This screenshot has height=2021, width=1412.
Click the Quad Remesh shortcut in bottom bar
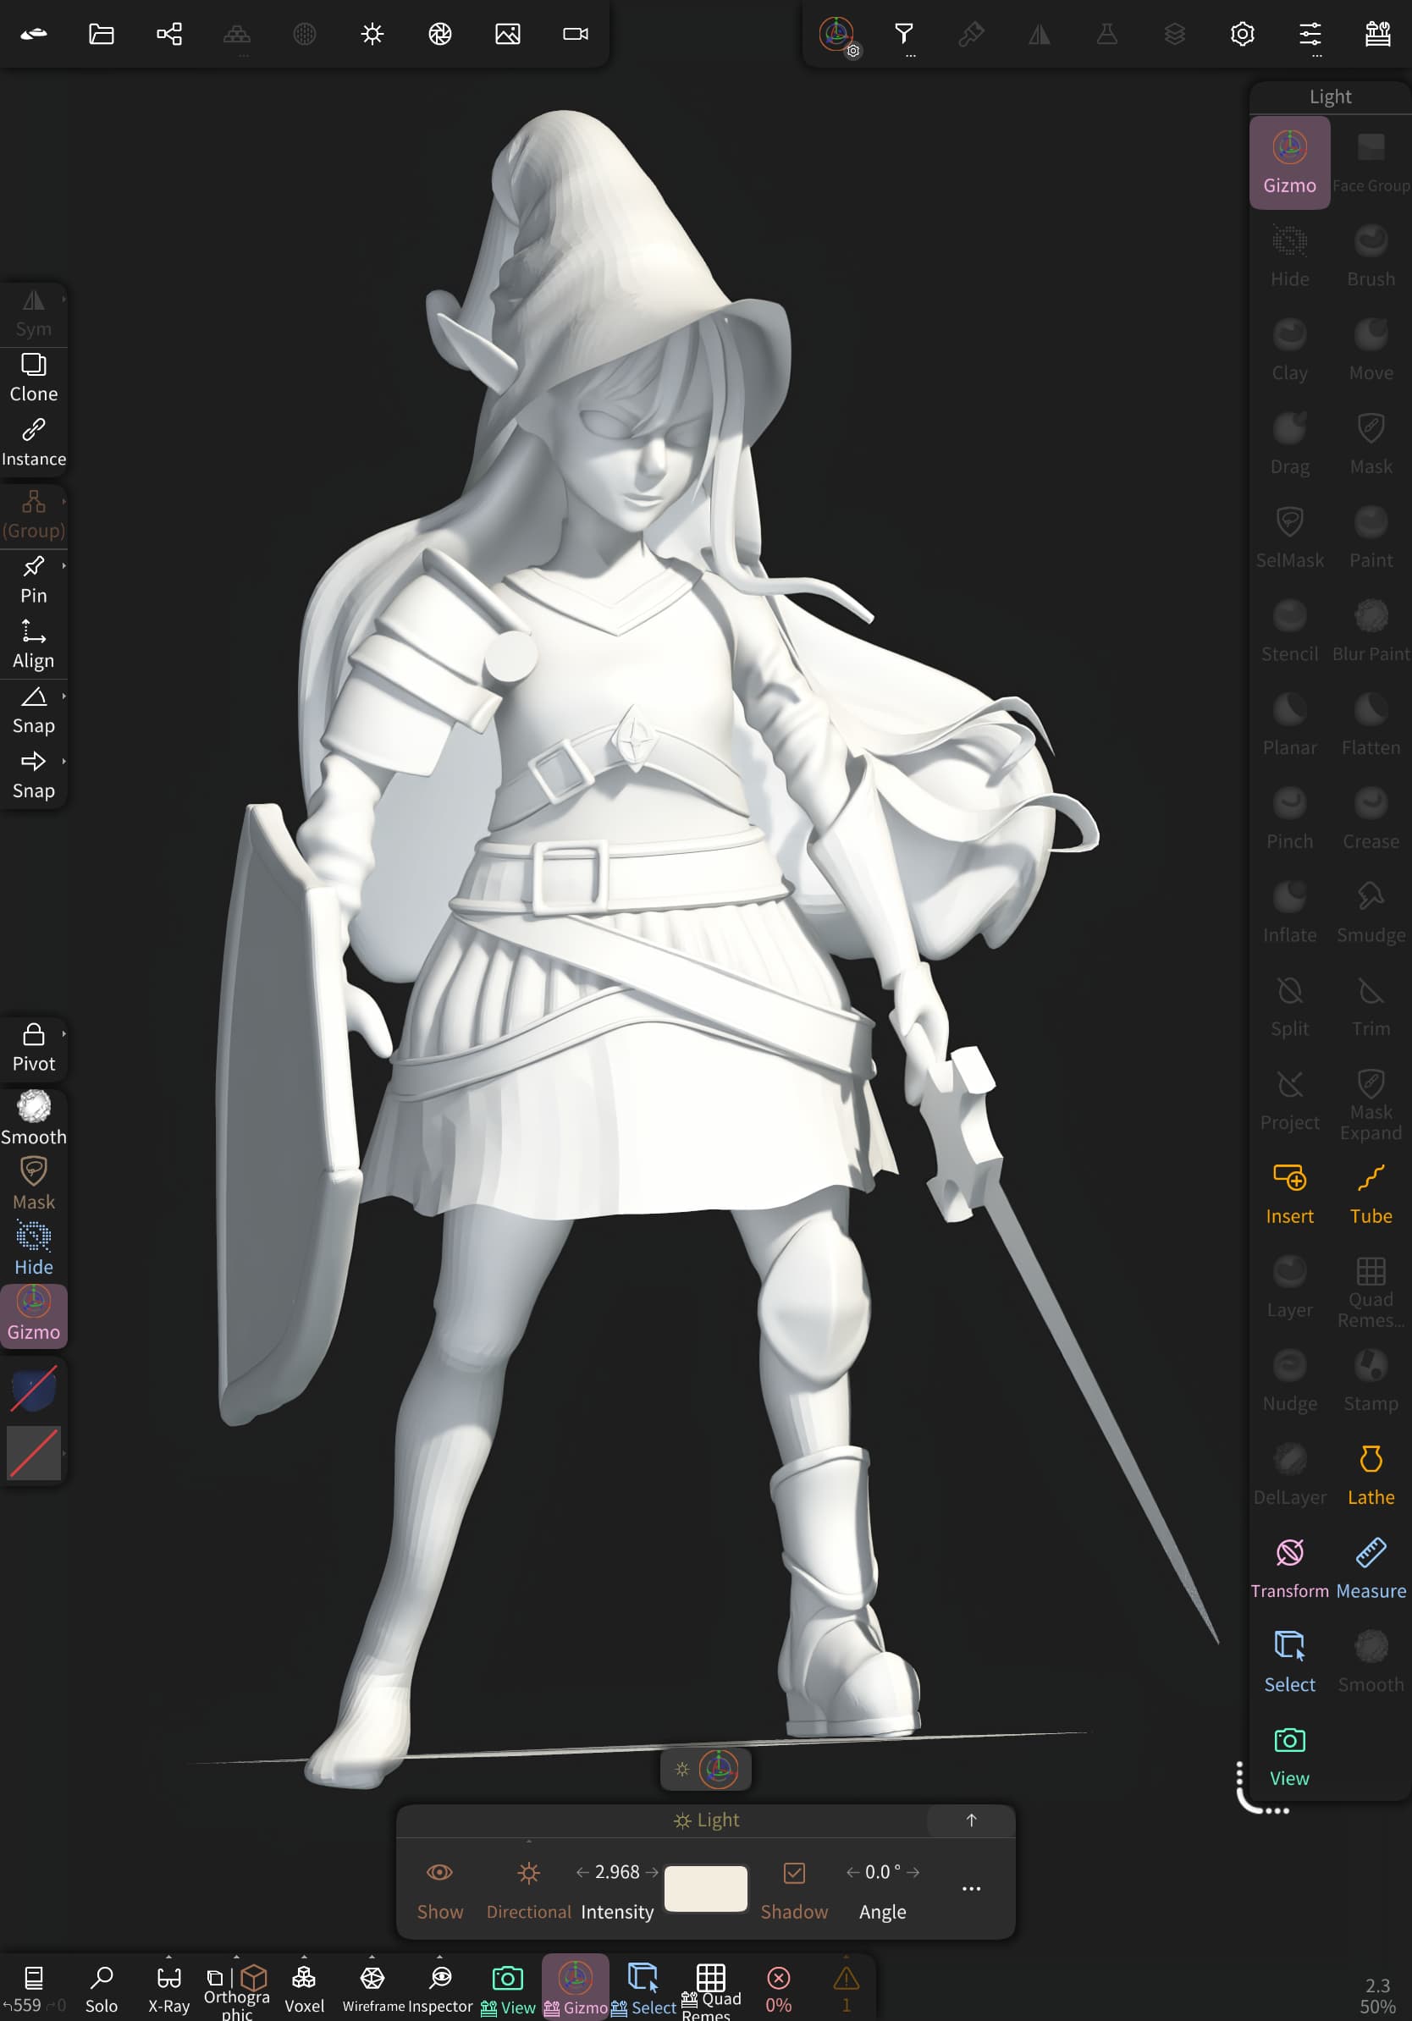(x=711, y=1991)
